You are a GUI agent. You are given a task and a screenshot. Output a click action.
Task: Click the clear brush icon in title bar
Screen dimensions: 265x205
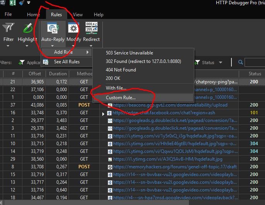(x=22, y=3)
